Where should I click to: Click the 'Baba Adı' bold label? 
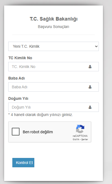[x=16, y=78]
